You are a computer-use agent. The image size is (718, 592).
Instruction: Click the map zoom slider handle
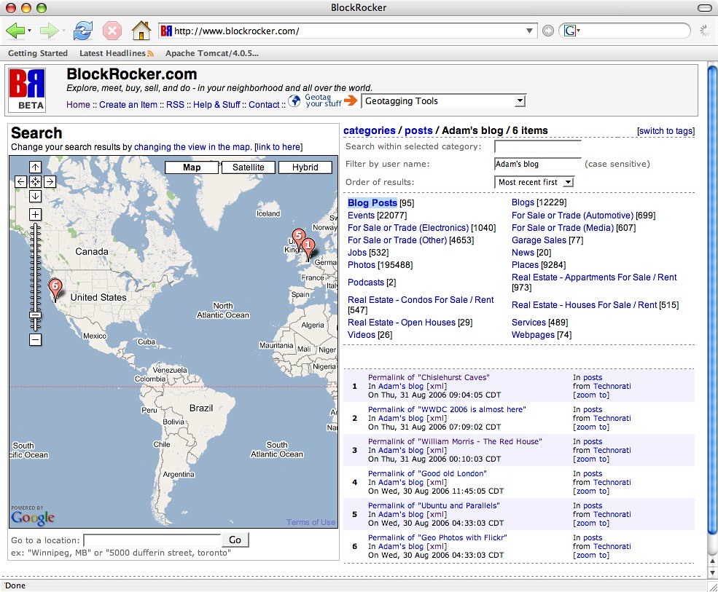click(35, 315)
